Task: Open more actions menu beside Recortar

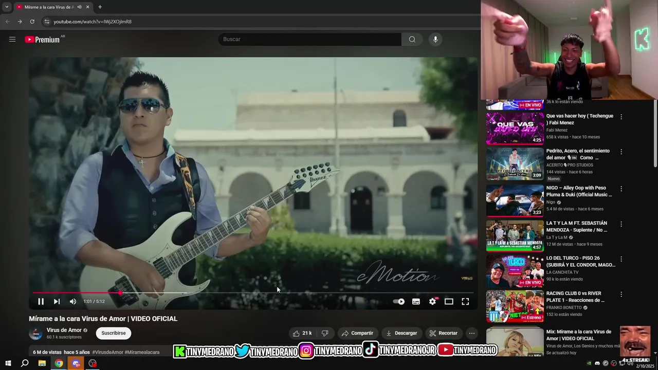Action: (471, 333)
